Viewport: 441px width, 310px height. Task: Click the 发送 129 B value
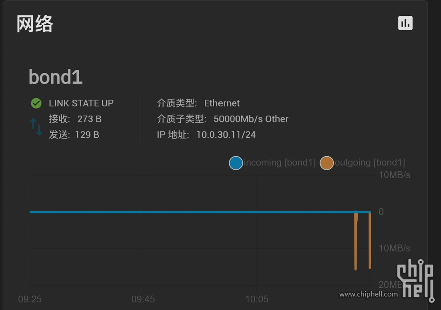tap(88, 135)
